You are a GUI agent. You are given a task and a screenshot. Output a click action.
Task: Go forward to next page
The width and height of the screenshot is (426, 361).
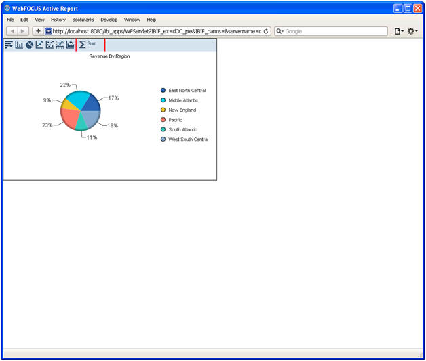click(23, 31)
